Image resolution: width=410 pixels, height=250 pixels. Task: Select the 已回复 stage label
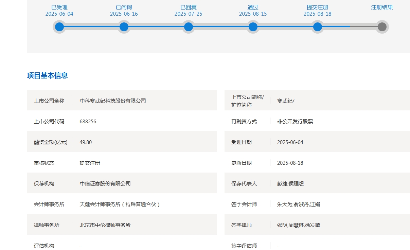pyautogui.click(x=189, y=7)
